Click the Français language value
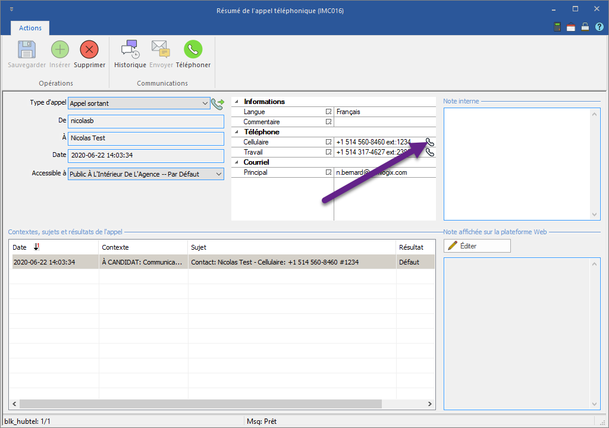Image resolution: width=609 pixels, height=428 pixels. point(348,112)
